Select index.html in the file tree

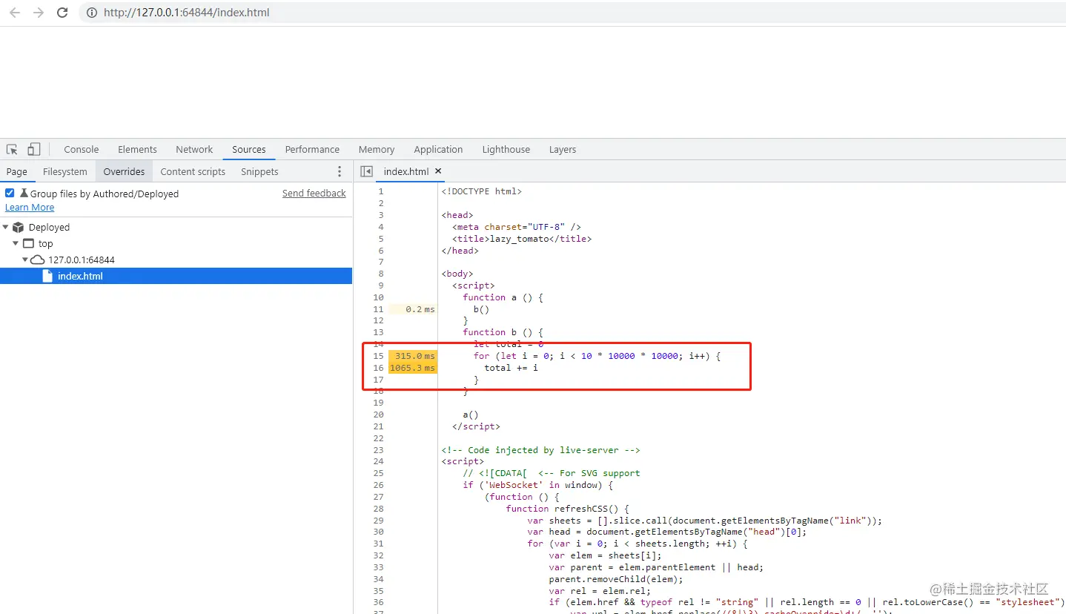176,276
